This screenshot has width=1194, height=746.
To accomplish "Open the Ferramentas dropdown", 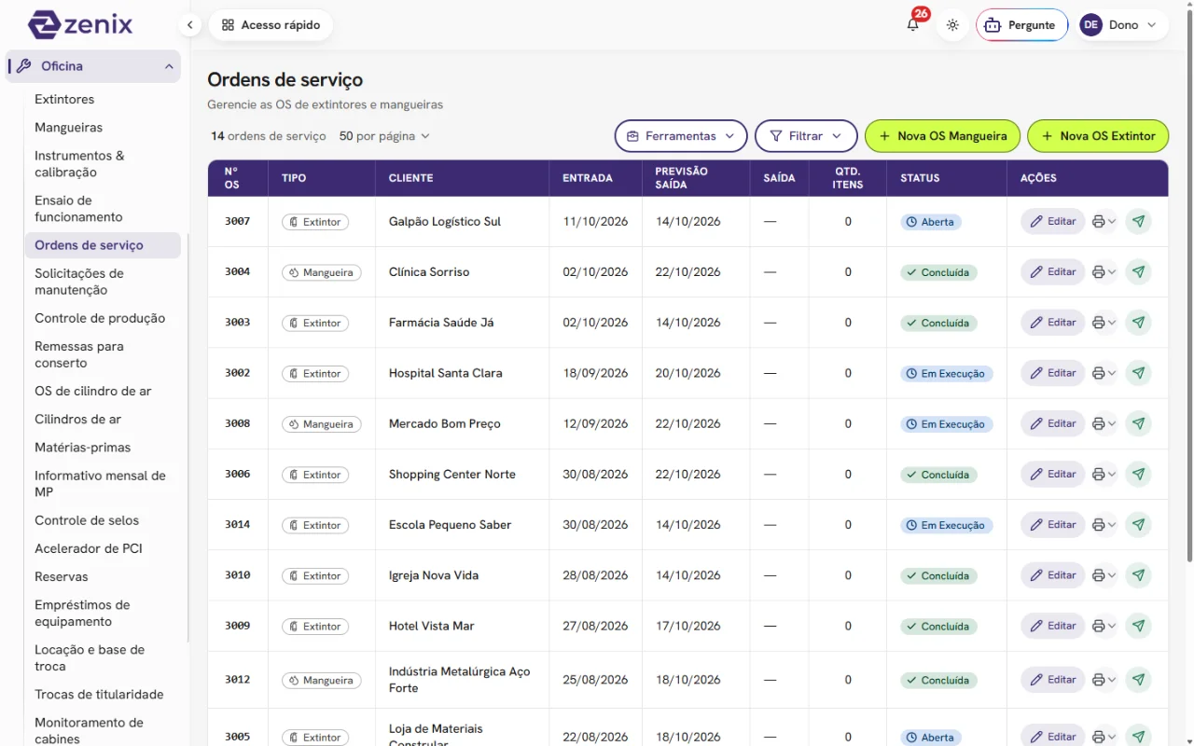I will point(681,136).
